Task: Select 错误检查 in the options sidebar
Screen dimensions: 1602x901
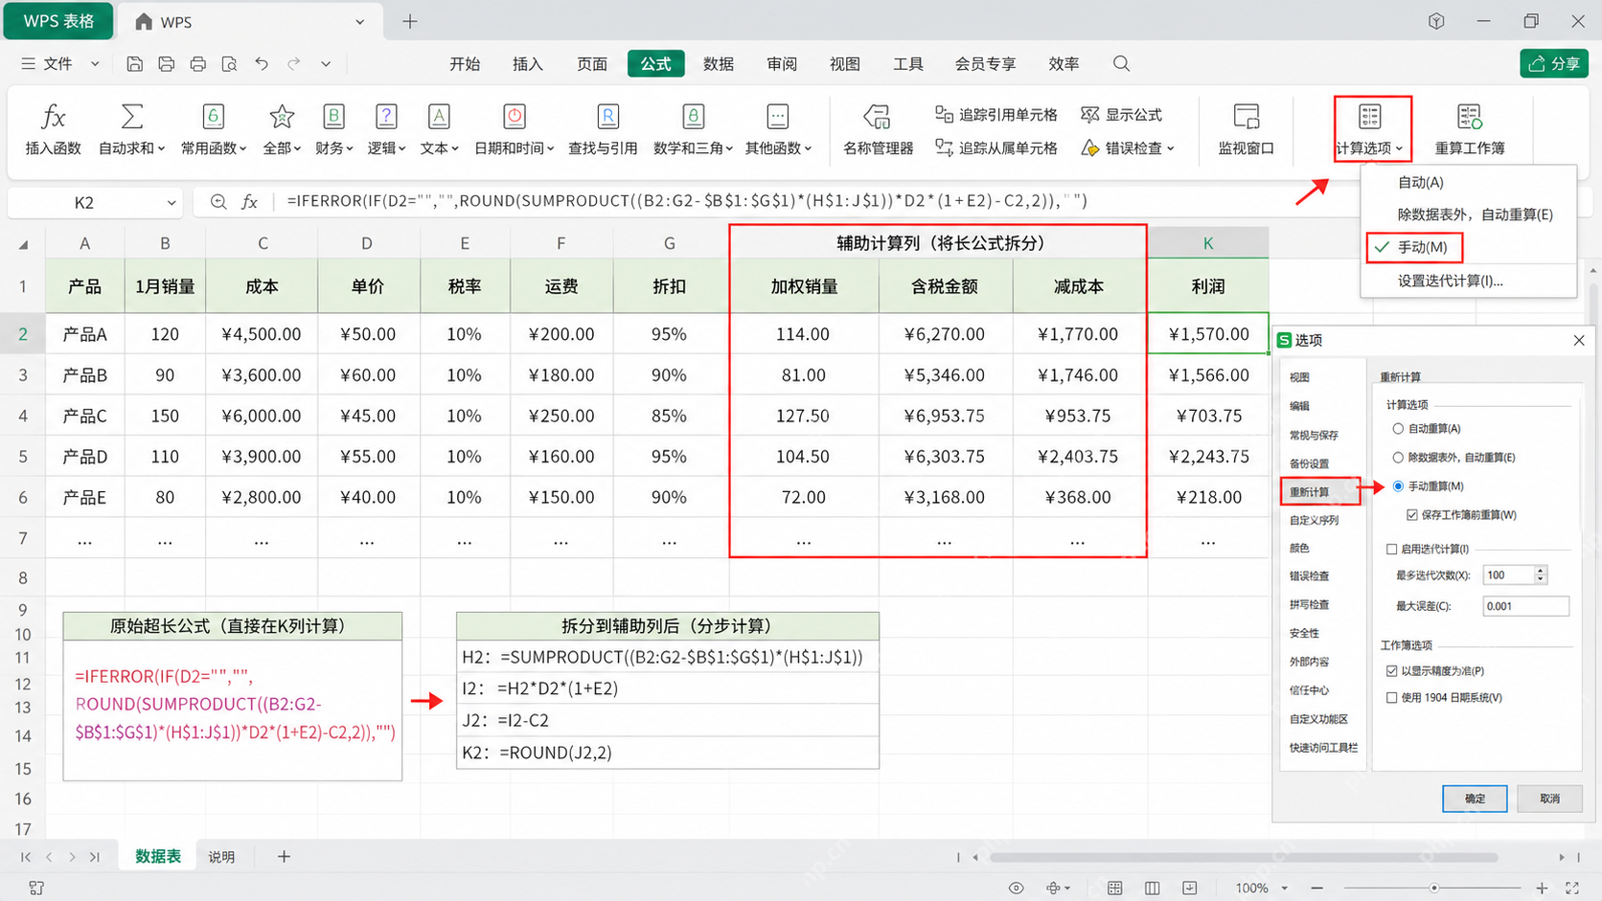Action: point(1309,576)
